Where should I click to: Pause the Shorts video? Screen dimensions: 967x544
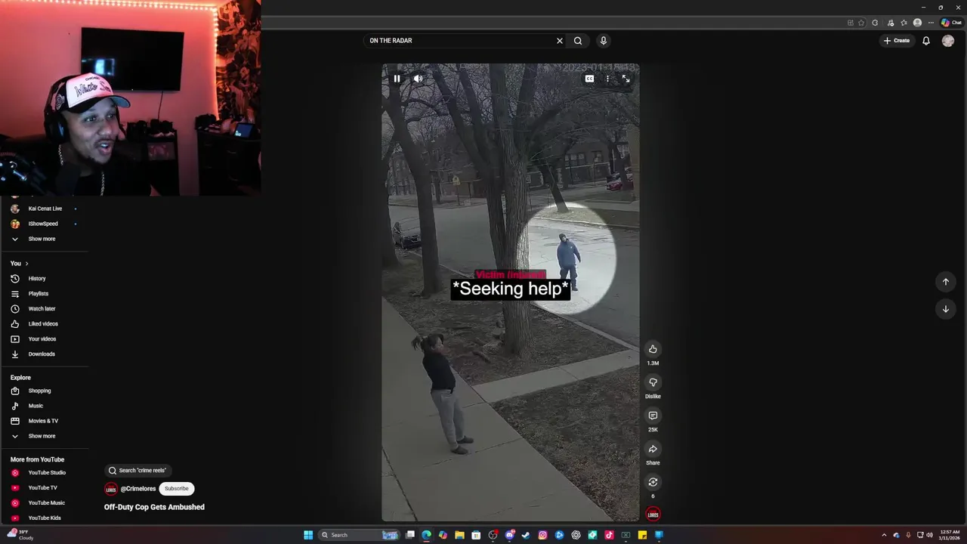point(397,79)
